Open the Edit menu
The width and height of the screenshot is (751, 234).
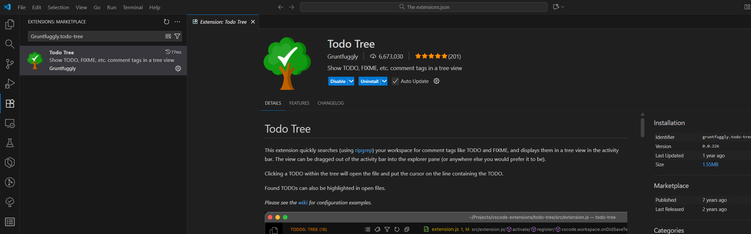click(37, 7)
